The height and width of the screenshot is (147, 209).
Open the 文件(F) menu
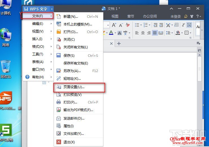[x=38, y=16]
